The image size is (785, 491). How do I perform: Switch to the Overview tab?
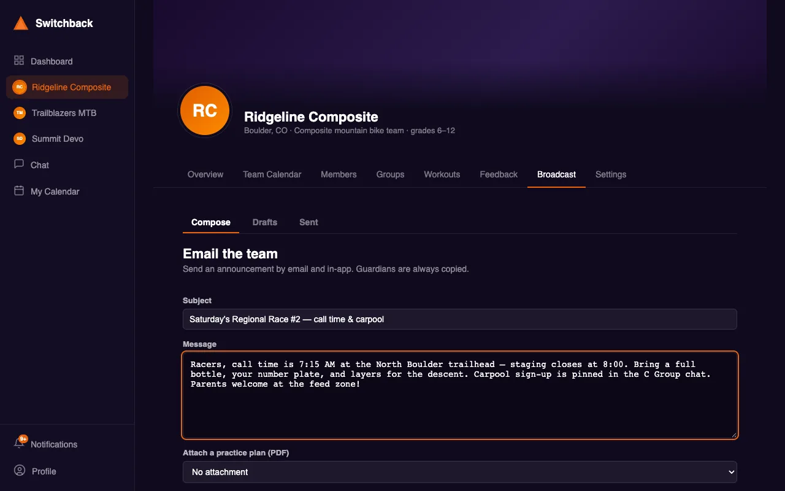click(205, 174)
